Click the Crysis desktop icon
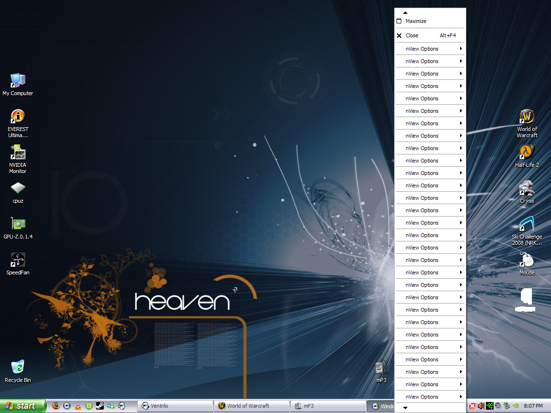Viewport: 551px width, 413px height. point(527,188)
